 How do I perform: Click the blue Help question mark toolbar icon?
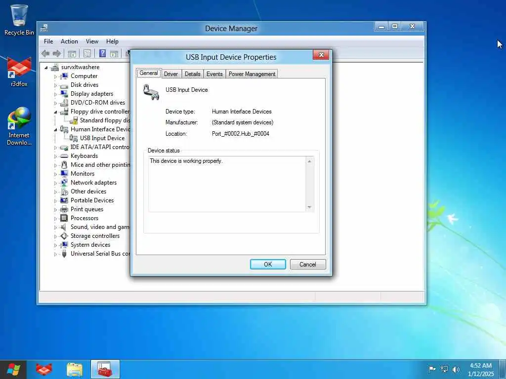[102, 53]
